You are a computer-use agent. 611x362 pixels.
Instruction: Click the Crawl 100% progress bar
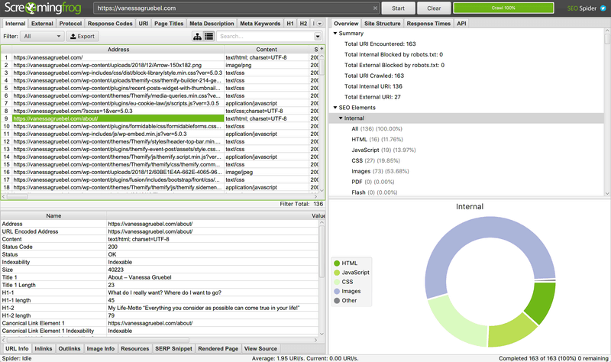coord(503,8)
